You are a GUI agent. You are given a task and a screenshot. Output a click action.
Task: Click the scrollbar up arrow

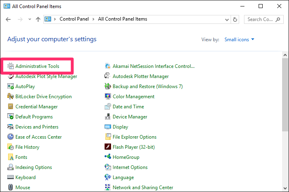pyautogui.click(x=285, y=55)
